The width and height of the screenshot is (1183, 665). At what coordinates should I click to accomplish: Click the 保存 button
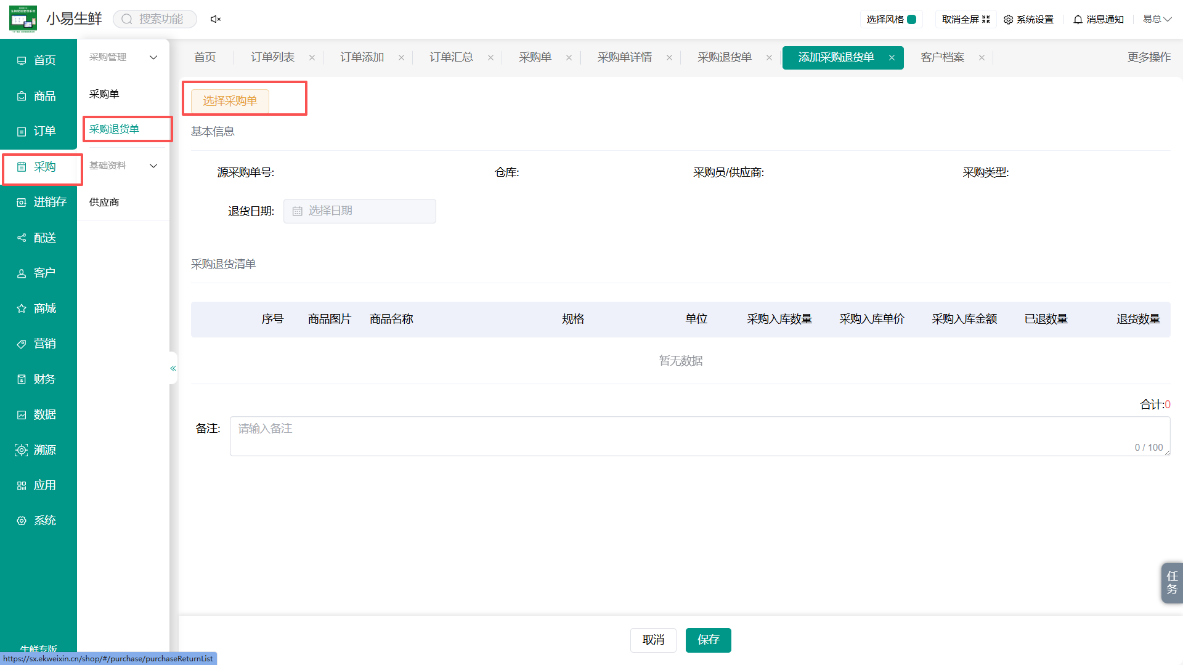pyautogui.click(x=709, y=640)
